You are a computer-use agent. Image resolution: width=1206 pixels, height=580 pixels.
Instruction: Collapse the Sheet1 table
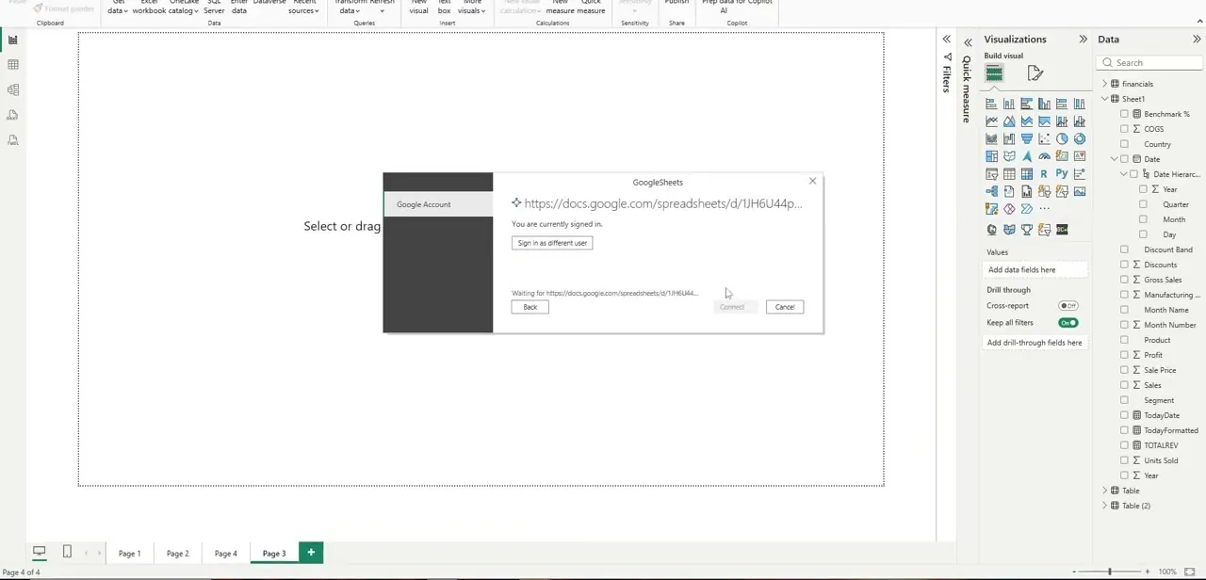click(1104, 99)
